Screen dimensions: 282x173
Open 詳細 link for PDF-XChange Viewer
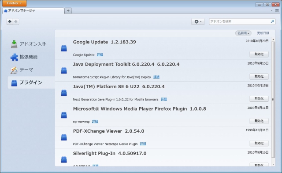click(143, 144)
